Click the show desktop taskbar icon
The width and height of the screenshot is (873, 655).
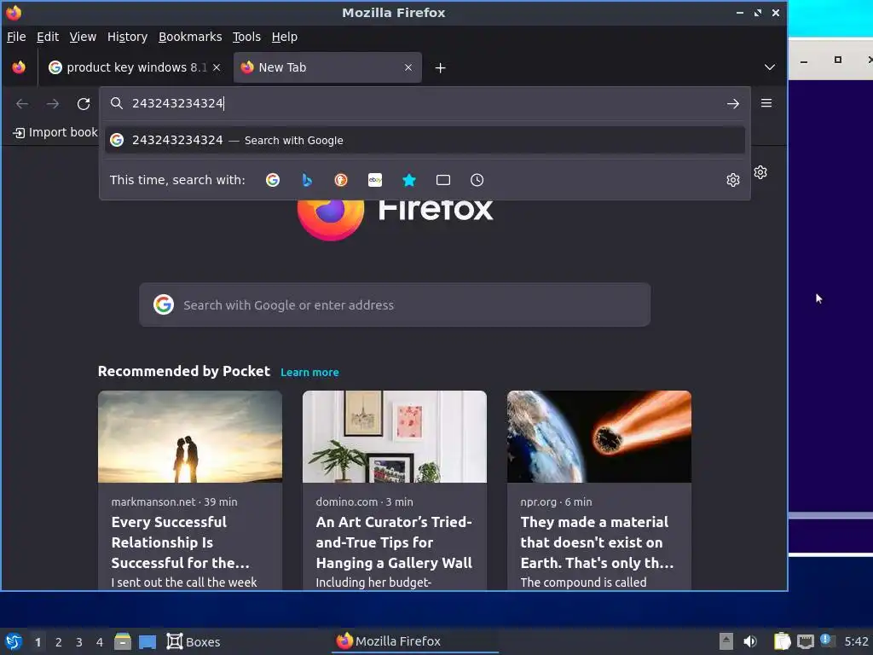click(147, 642)
